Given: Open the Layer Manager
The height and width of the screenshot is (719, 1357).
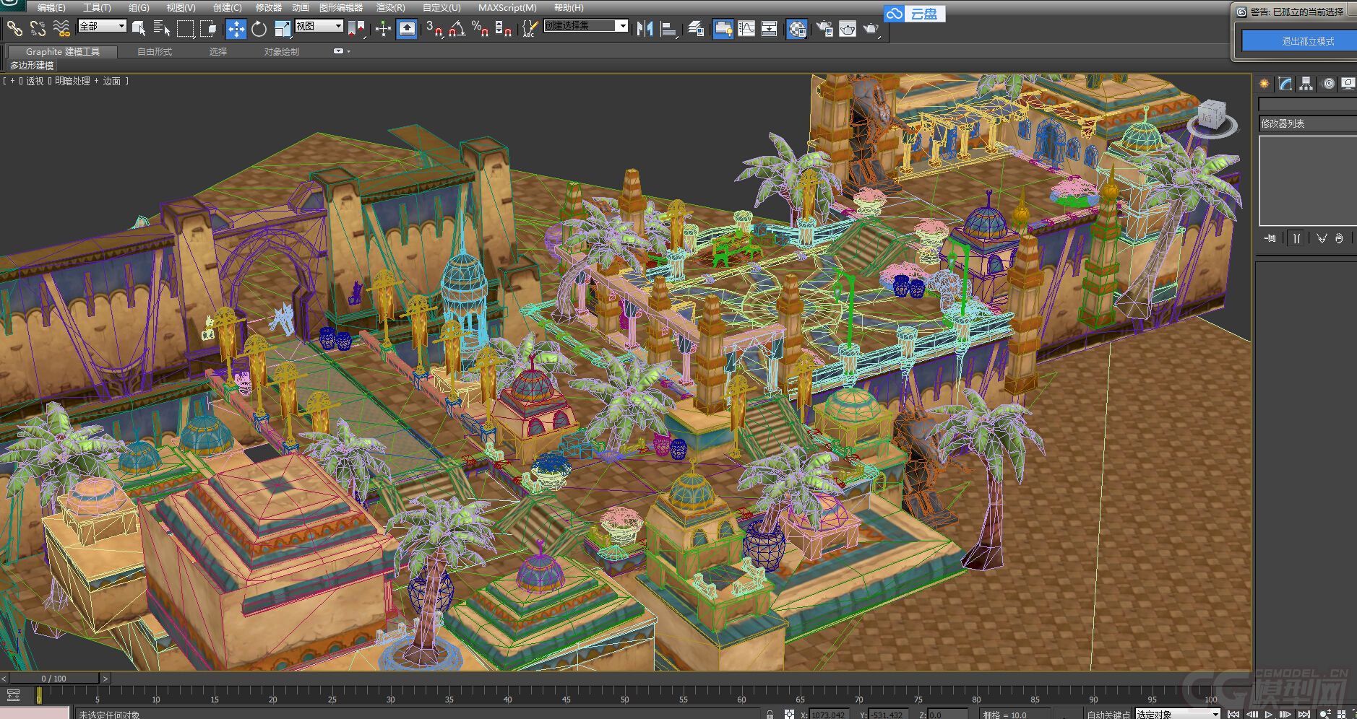Looking at the screenshot, I should coord(696,29).
